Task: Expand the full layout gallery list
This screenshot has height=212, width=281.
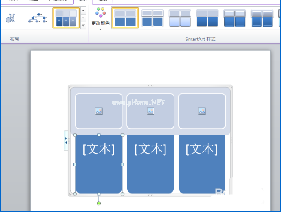Action: (x=83, y=26)
